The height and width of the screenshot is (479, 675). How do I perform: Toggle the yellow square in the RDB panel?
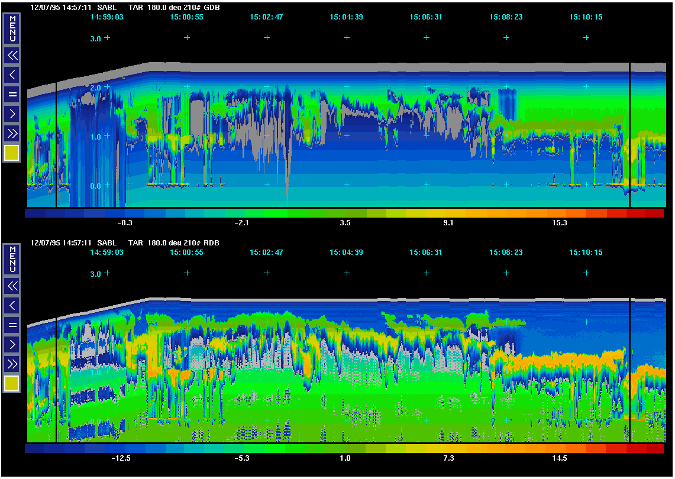12,384
